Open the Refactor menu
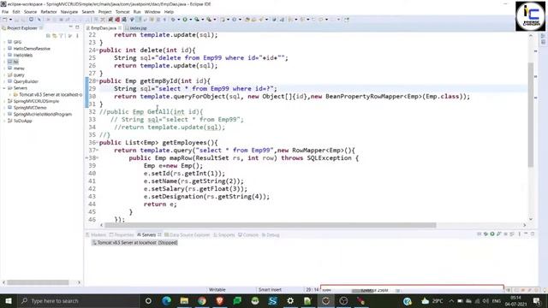 coord(49,12)
